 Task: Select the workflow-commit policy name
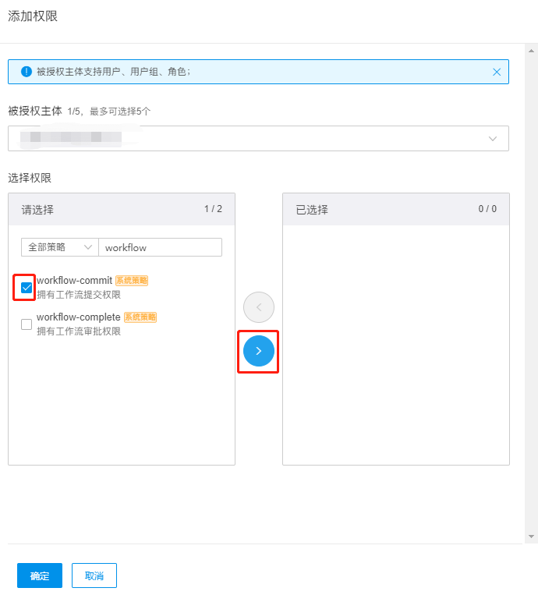(x=74, y=281)
